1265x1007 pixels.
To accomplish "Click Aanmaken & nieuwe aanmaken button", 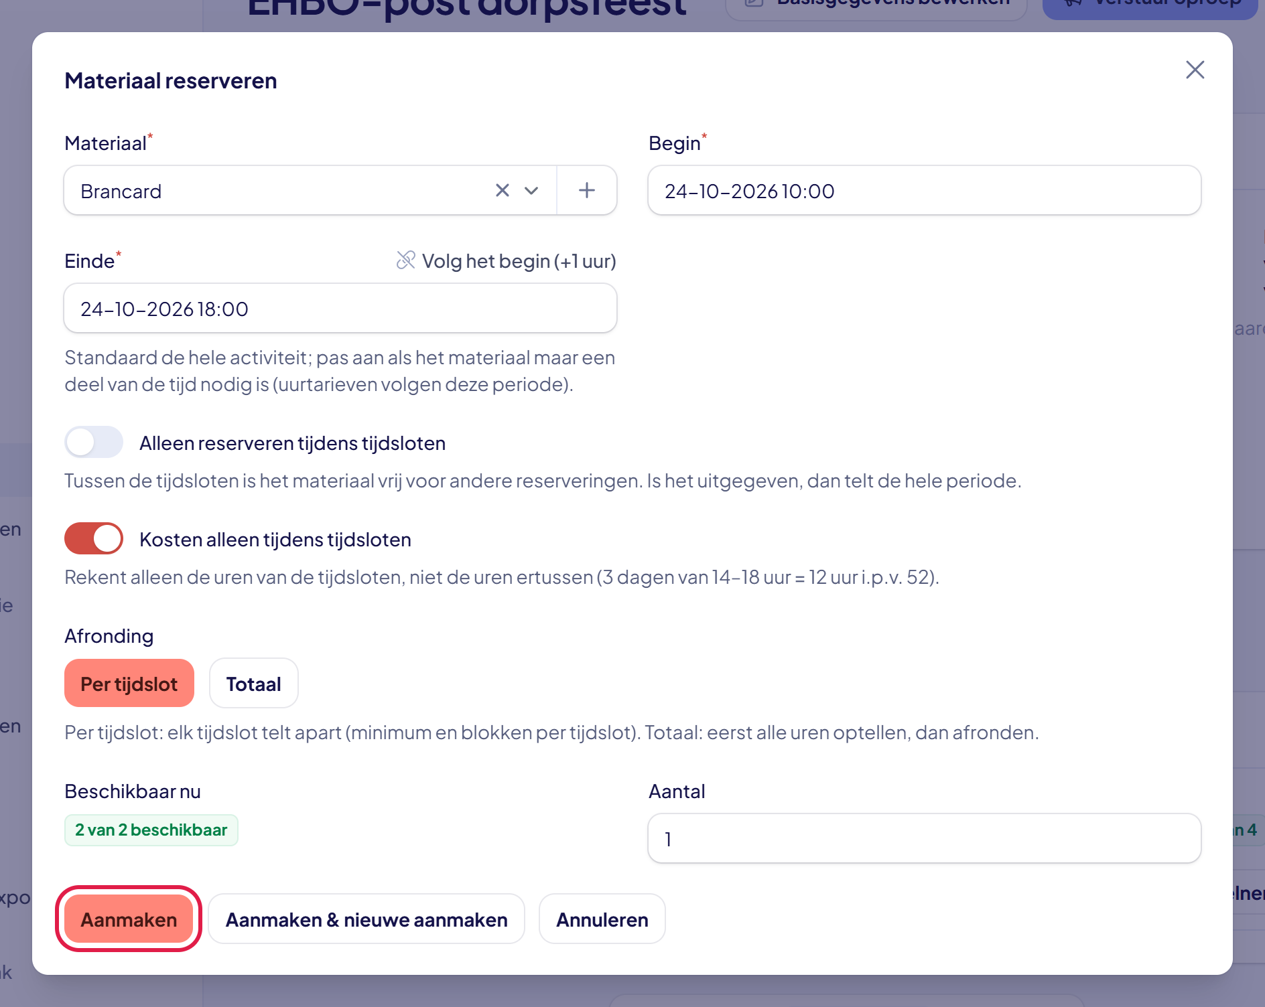I will (x=367, y=919).
